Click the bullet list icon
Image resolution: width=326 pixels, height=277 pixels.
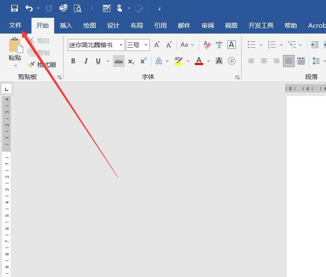tap(252, 45)
